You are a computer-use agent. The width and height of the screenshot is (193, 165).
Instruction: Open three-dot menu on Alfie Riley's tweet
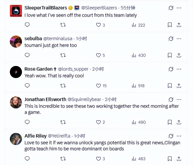179,136
